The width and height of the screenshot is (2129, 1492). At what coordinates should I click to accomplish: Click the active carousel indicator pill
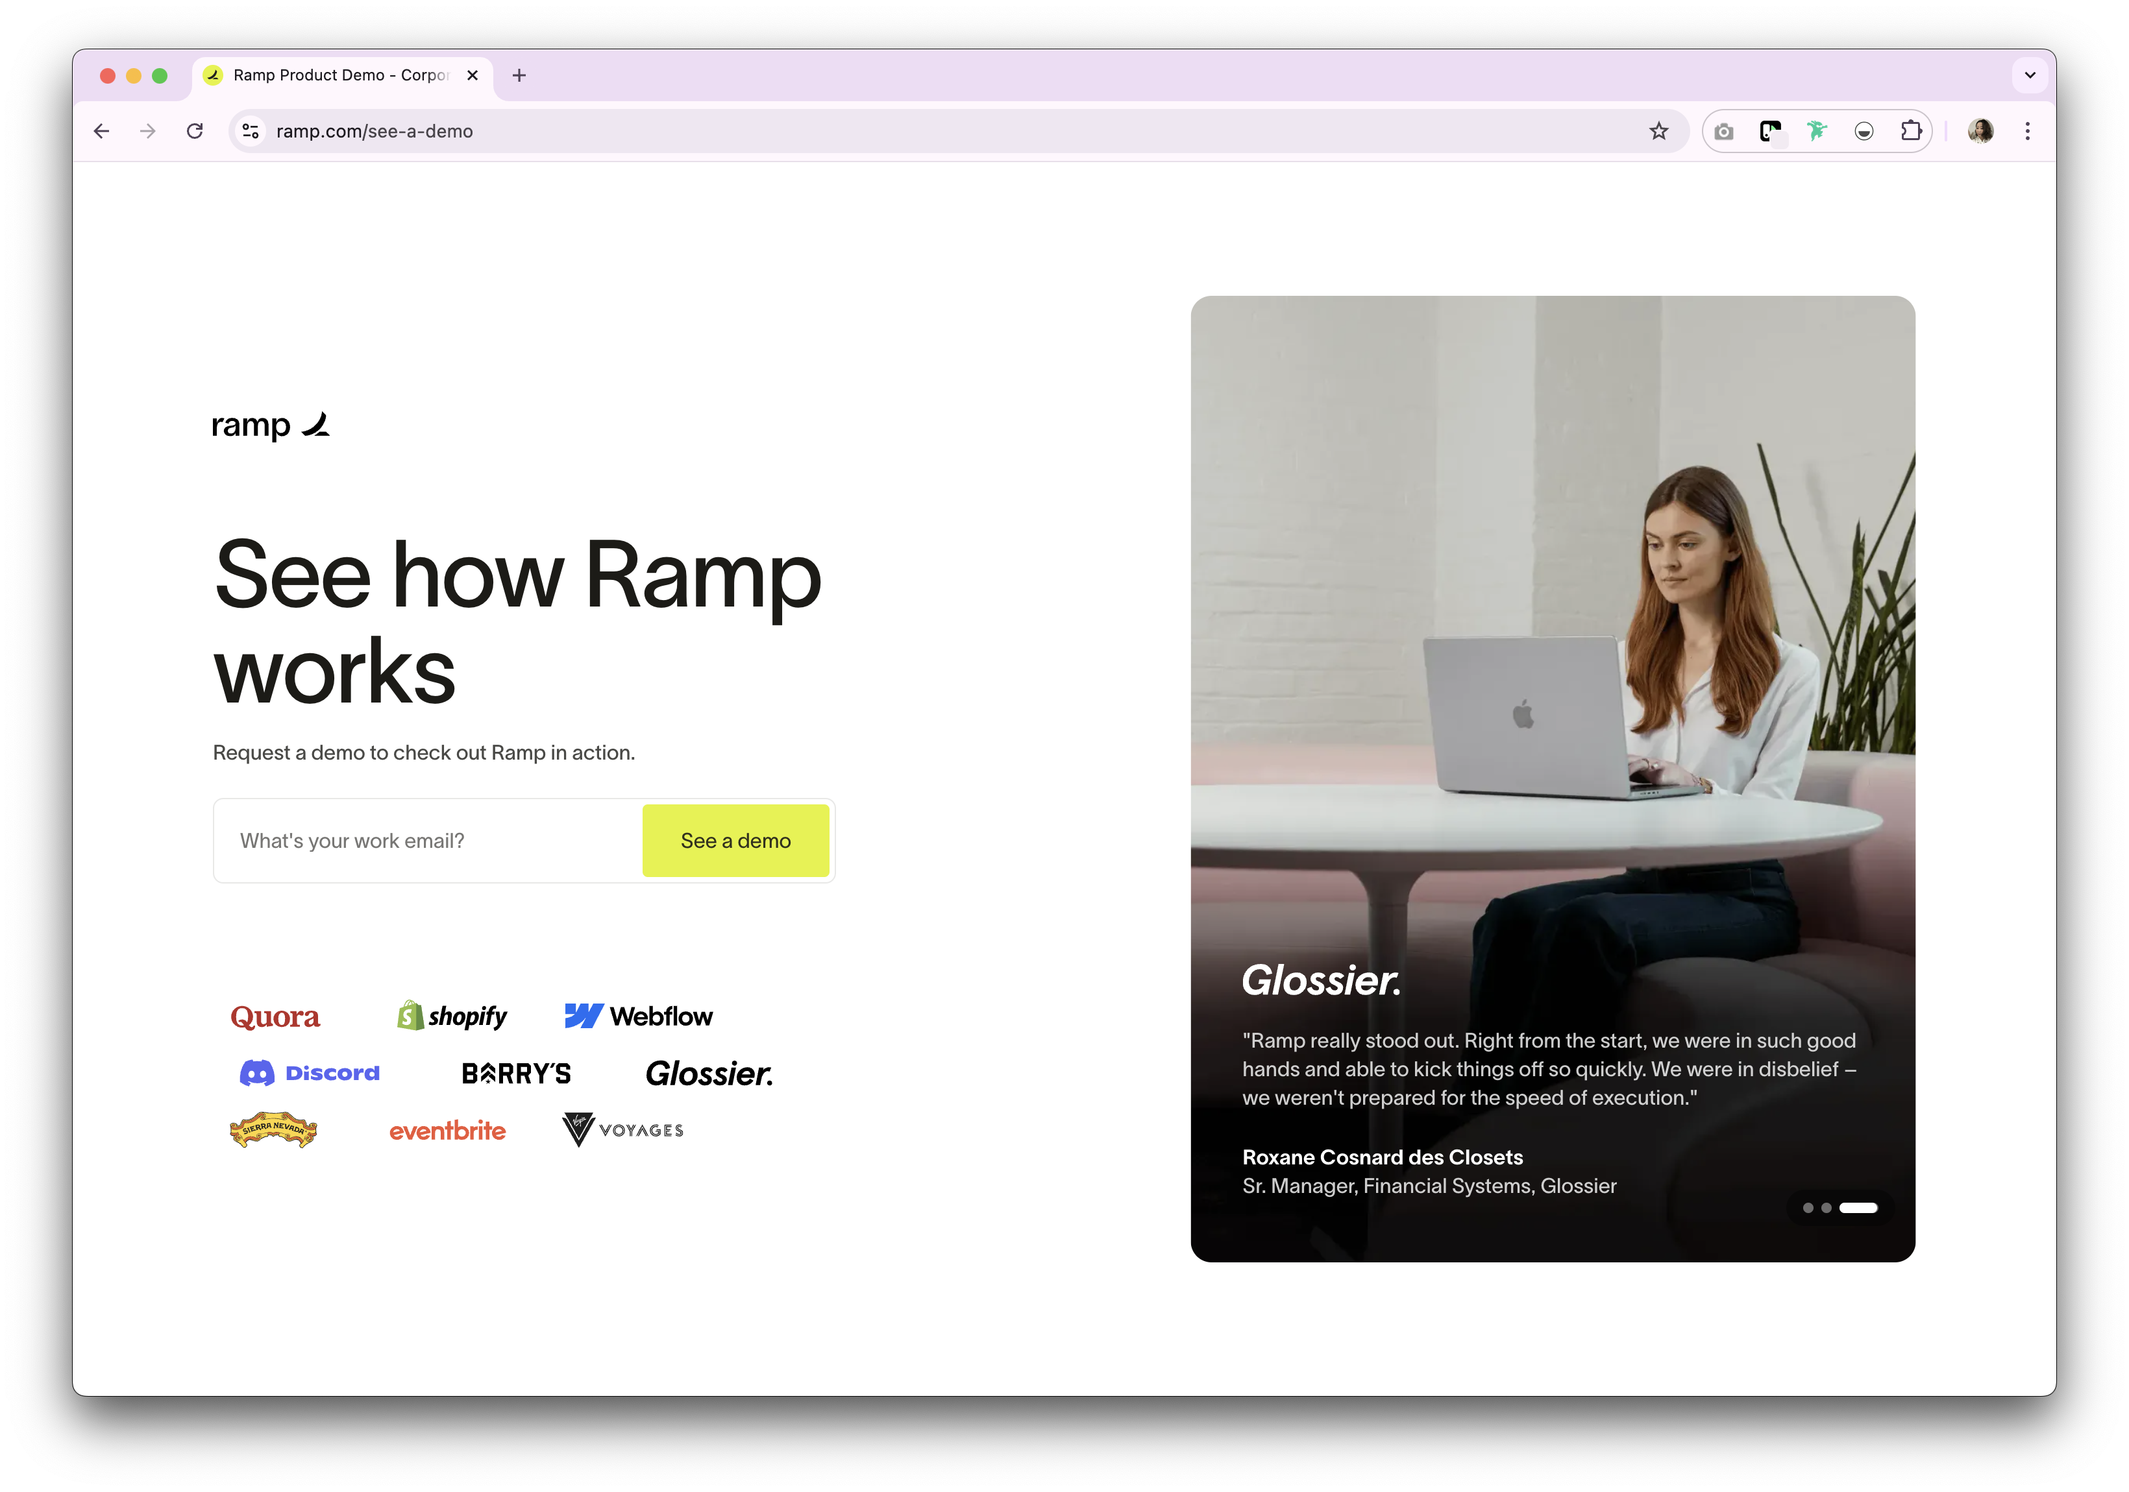point(1858,1207)
